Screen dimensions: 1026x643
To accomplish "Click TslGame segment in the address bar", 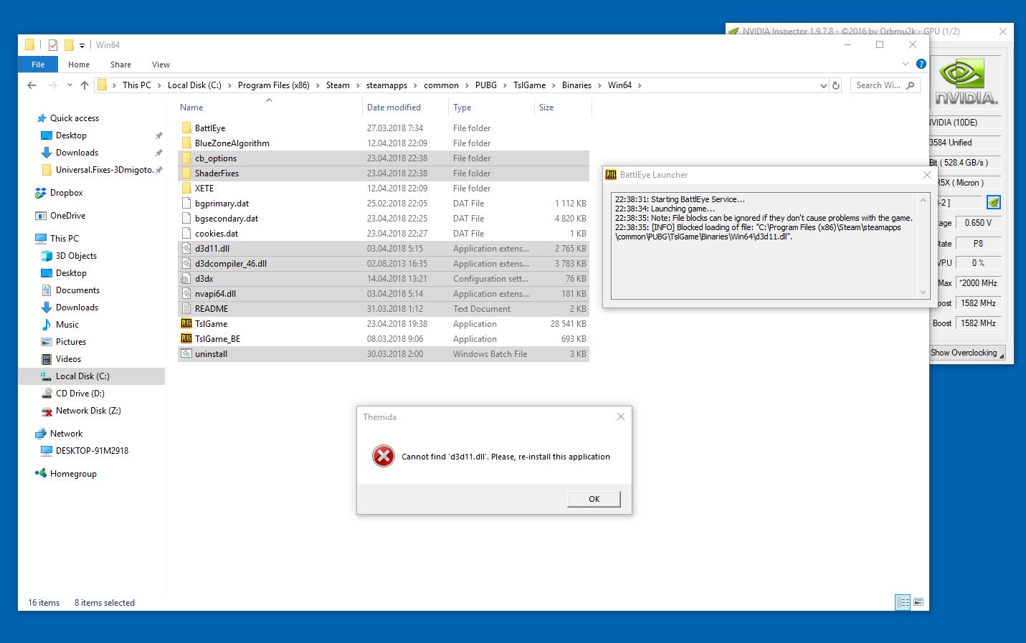I will click(529, 85).
